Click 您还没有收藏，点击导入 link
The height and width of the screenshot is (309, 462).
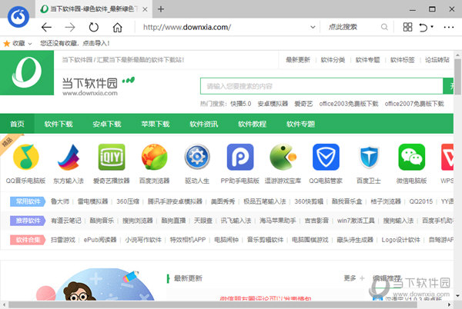[75, 43]
